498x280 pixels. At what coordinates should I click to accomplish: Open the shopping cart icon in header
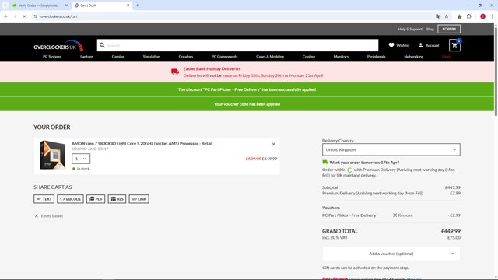[454, 45]
